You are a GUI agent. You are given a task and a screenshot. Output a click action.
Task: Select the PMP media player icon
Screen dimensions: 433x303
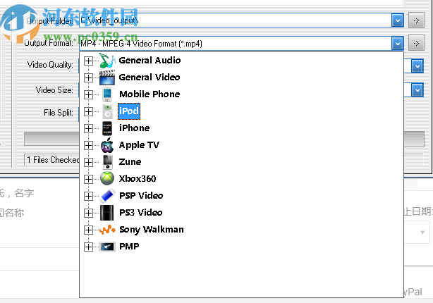point(107,247)
